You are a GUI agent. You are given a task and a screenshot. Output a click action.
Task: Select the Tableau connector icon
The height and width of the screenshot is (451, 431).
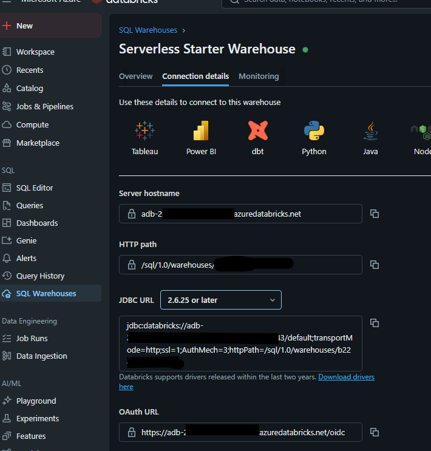144,131
